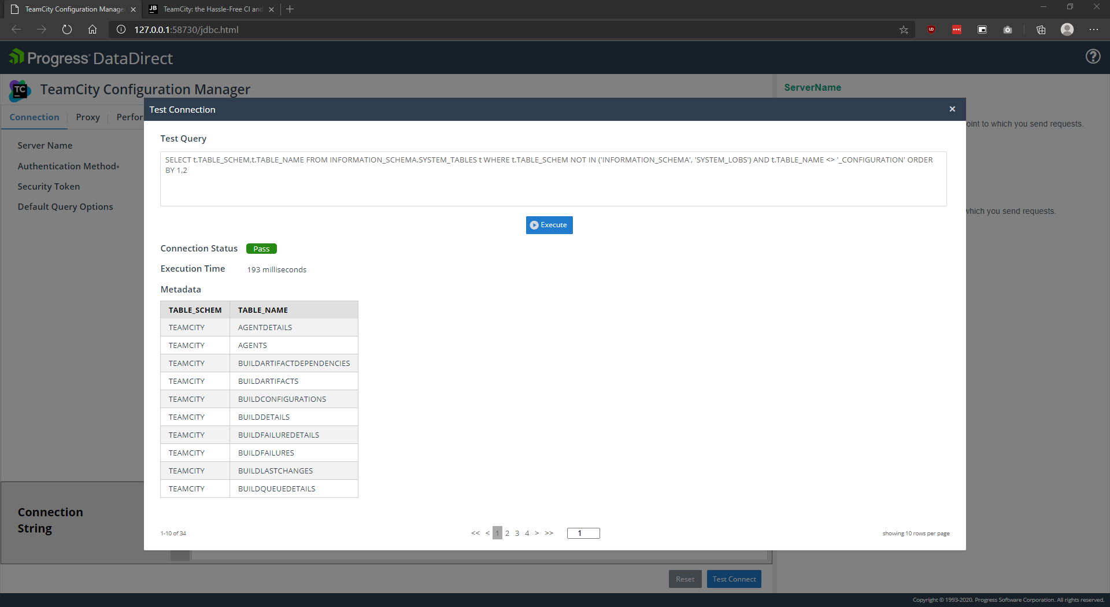The width and height of the screenshot is (1110, 607).
Task: Click the page number input field
Action: 583,533
